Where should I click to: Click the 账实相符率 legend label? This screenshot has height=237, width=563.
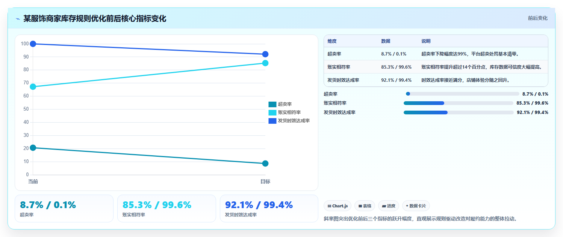pyautogui.click(x=289, y=112)
